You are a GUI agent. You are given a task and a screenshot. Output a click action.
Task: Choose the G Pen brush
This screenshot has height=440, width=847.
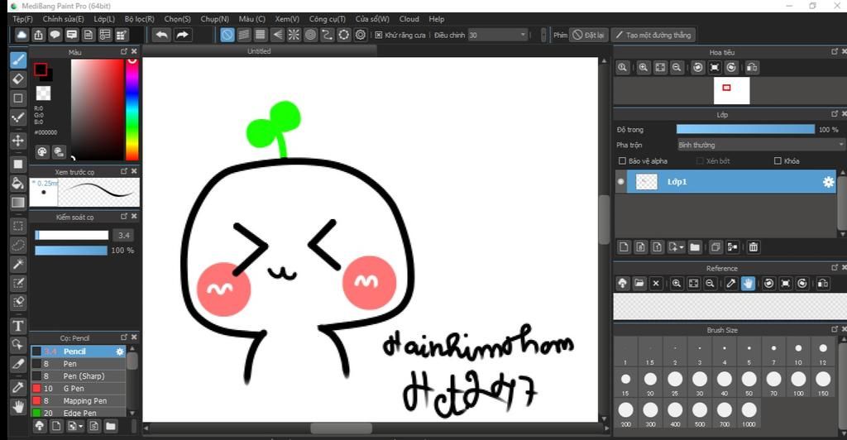[79, 389]
